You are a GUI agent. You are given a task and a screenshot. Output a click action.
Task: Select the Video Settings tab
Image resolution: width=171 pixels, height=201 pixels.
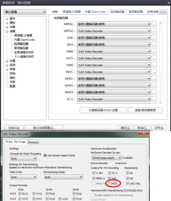(x=16, y=142)
